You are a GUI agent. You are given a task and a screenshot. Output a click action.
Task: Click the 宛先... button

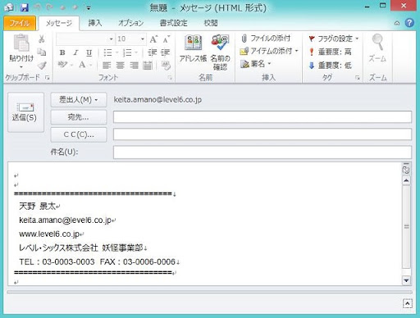point(79,117)
